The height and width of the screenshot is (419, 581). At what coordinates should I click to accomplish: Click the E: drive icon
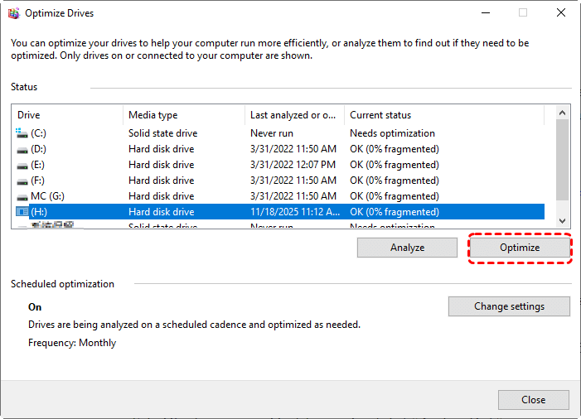(x=22, y=165)
